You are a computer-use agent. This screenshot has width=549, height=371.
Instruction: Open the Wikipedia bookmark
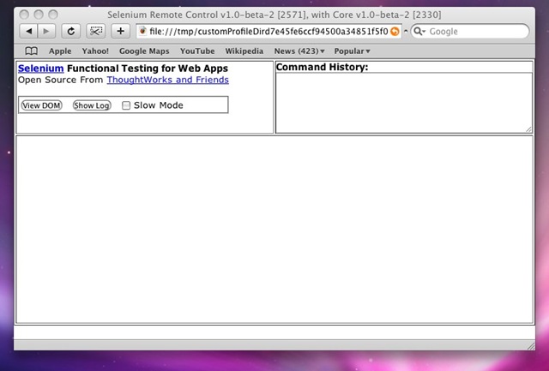click(244, 51)
